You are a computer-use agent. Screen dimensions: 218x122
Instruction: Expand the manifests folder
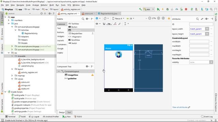9,20
